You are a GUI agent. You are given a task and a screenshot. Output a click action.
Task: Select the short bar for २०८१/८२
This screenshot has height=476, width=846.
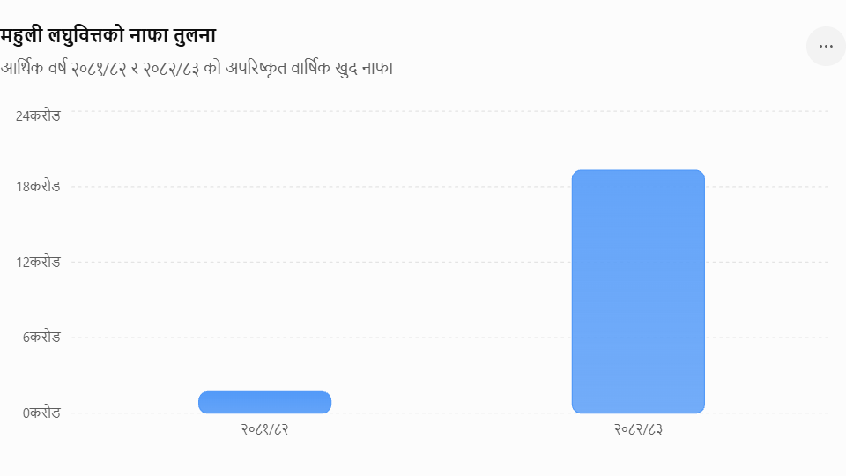pyautogui.click(x=265, y=403)
